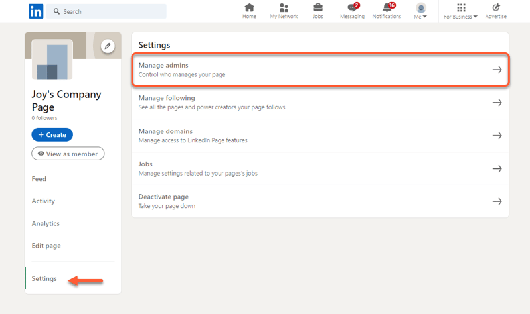Expand the For Business dropdown

tap(461, 11)
